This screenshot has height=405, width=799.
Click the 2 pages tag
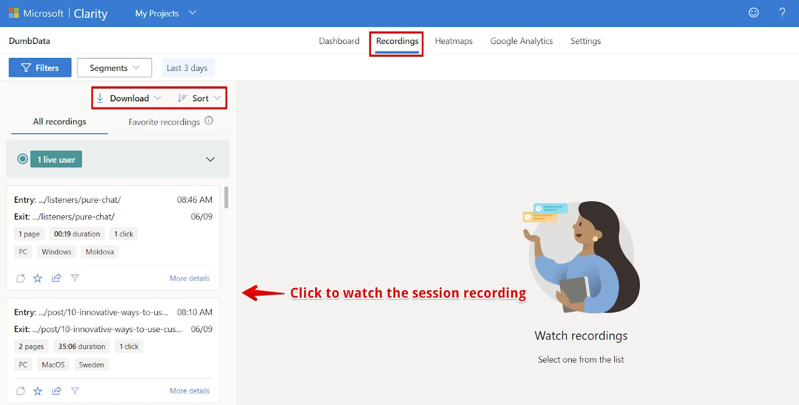click(x=31, y=347)
